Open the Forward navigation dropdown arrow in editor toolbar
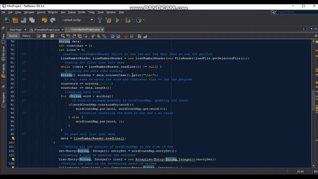The image size is (318, 179). [x=56, y=36]
